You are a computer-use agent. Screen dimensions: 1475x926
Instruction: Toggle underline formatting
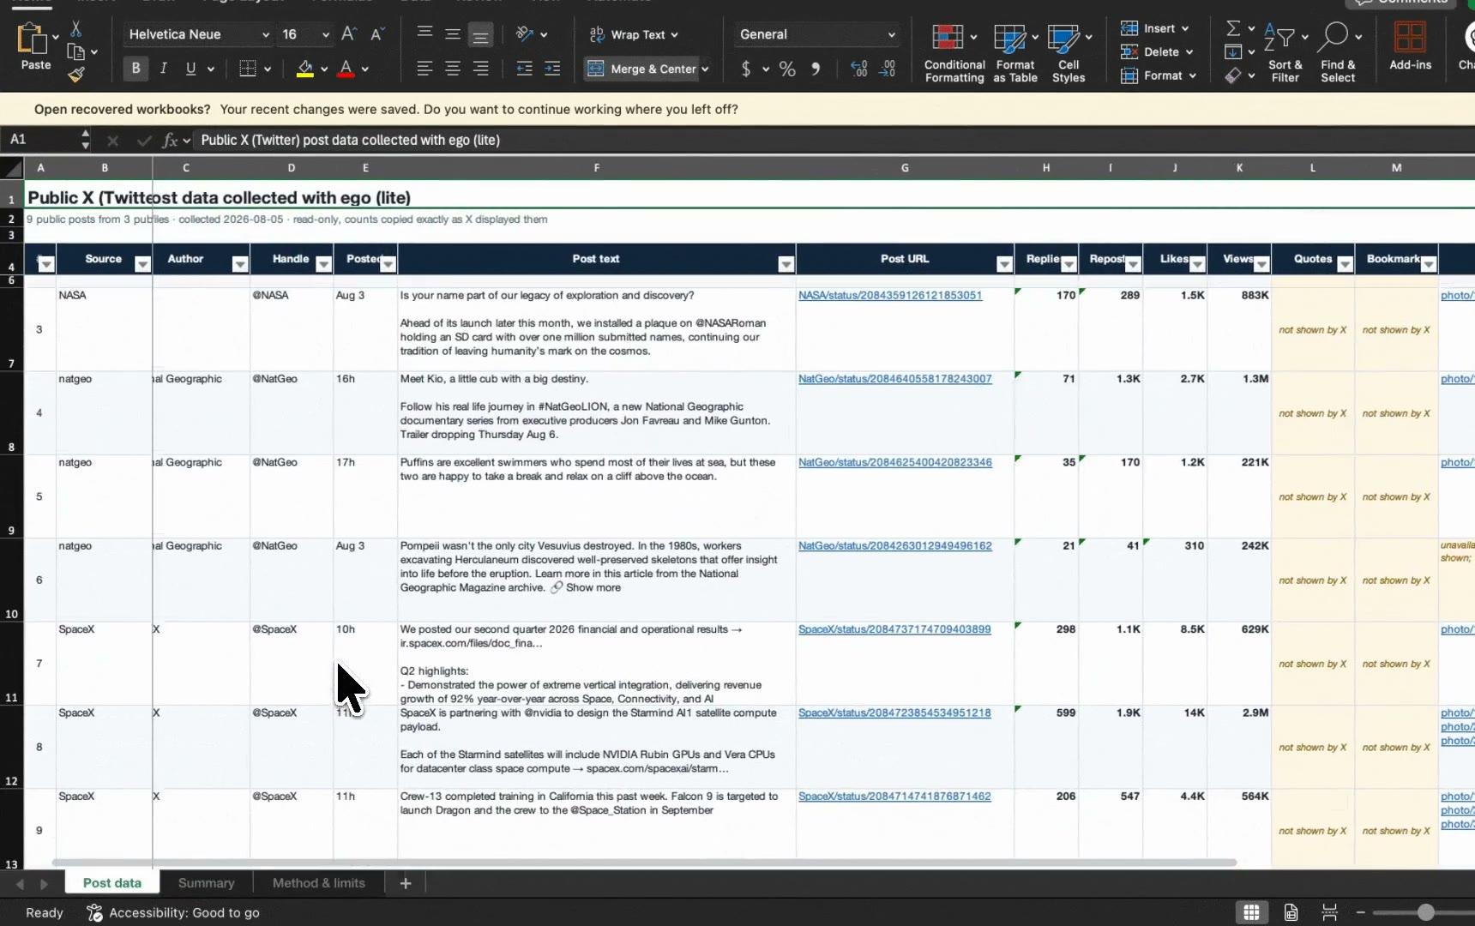point(190,69)
